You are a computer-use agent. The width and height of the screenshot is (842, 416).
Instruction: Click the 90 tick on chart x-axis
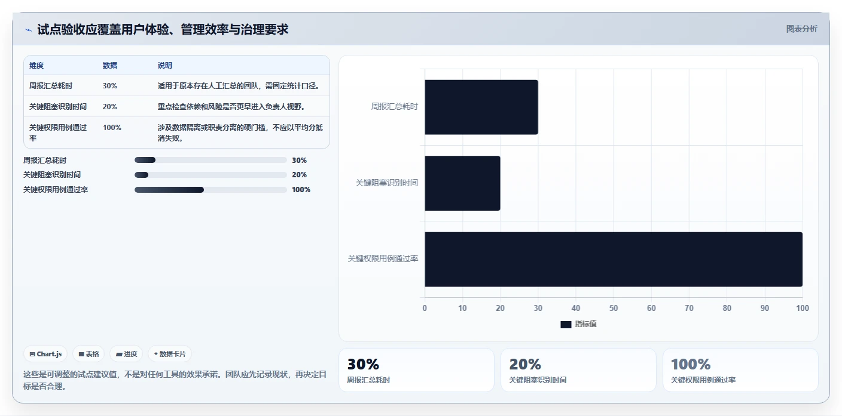click(x=765, y=309)
